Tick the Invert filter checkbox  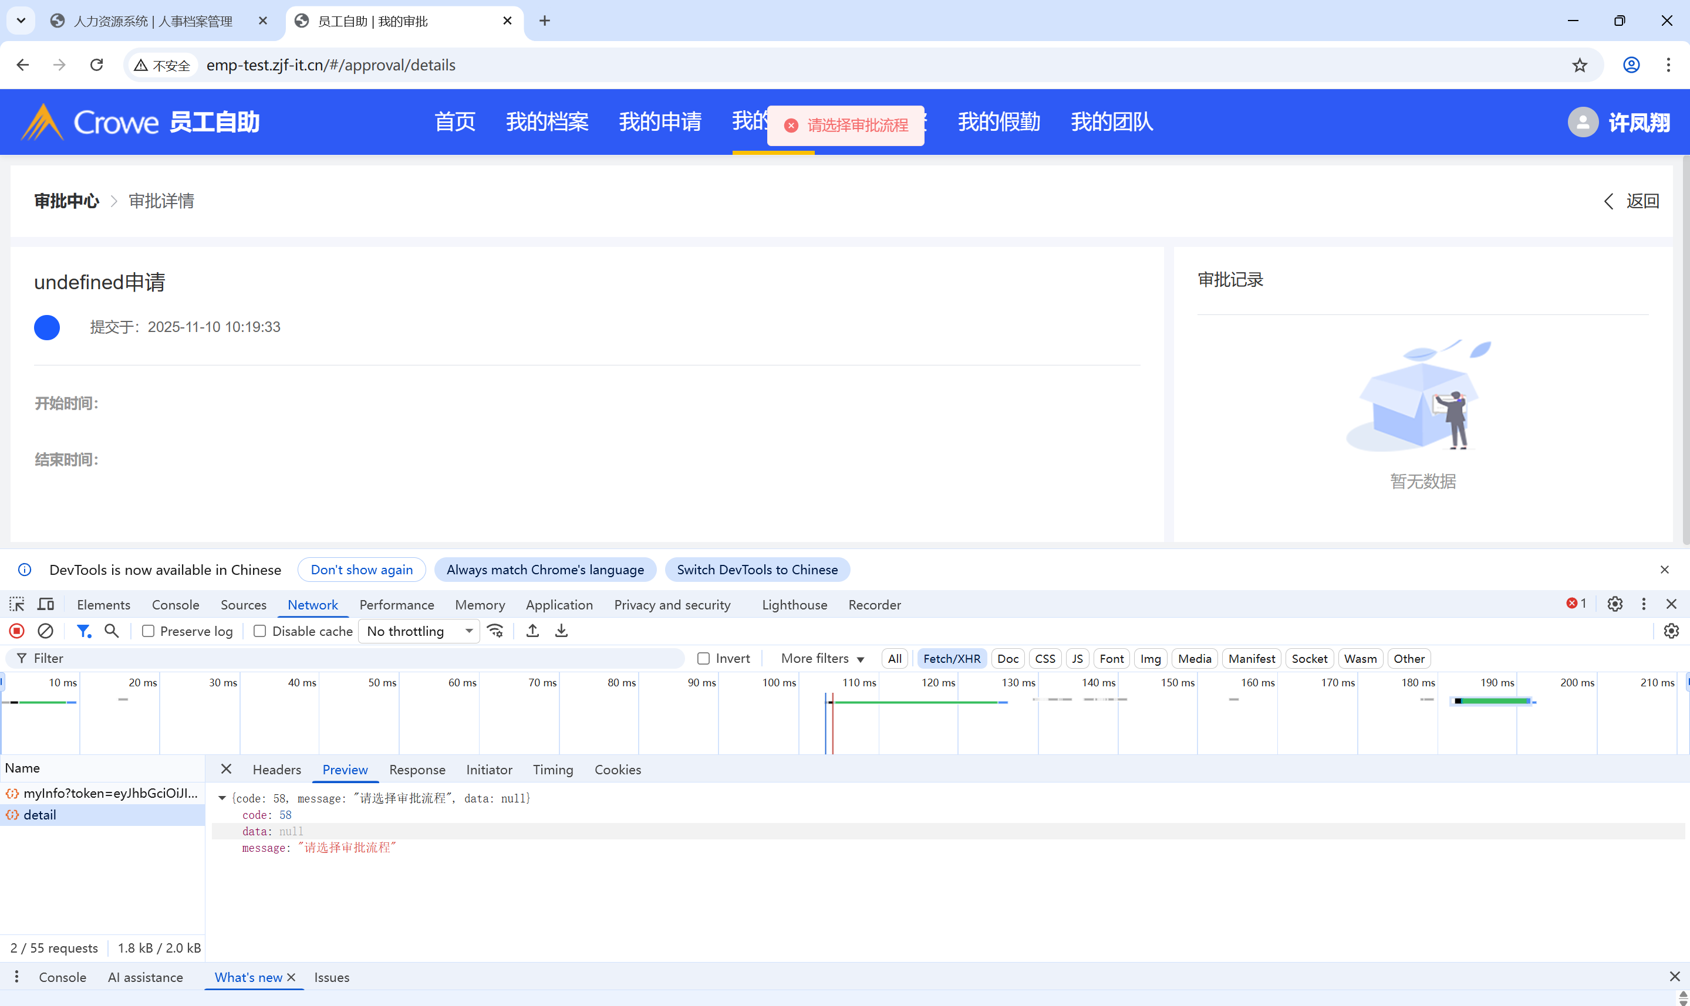[x=703, y=658]
